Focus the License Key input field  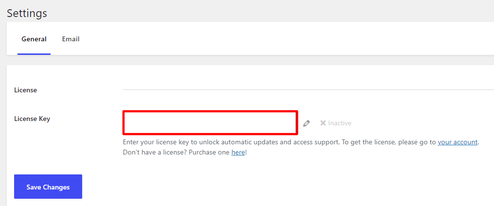210,122
